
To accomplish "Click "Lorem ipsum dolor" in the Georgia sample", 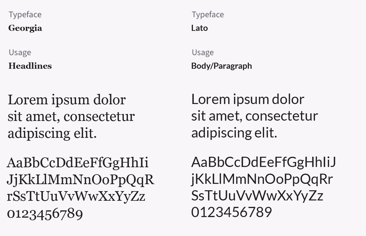I will tap(67, 100).
